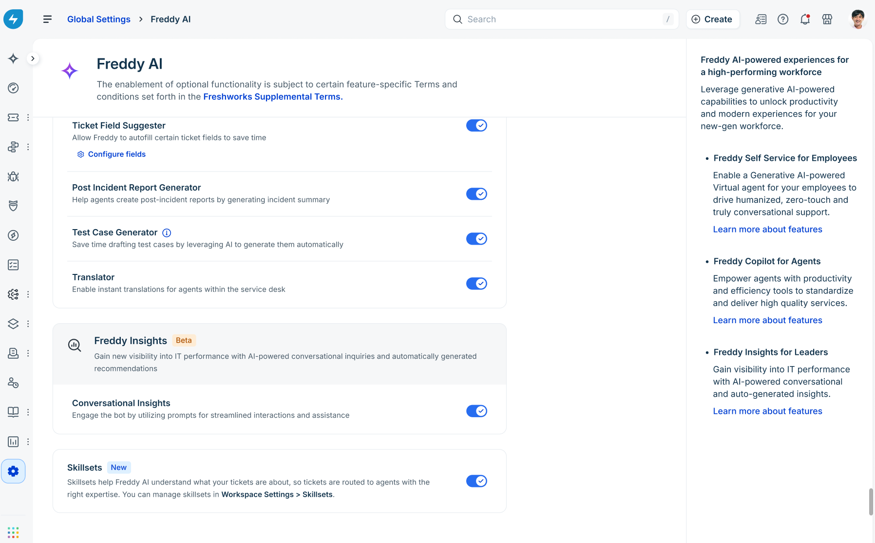Image resolution: width=875 pixels, height=543 pixels.
Task: Click the Ticket Field Suggester title
Action: [x=119, y=125]
